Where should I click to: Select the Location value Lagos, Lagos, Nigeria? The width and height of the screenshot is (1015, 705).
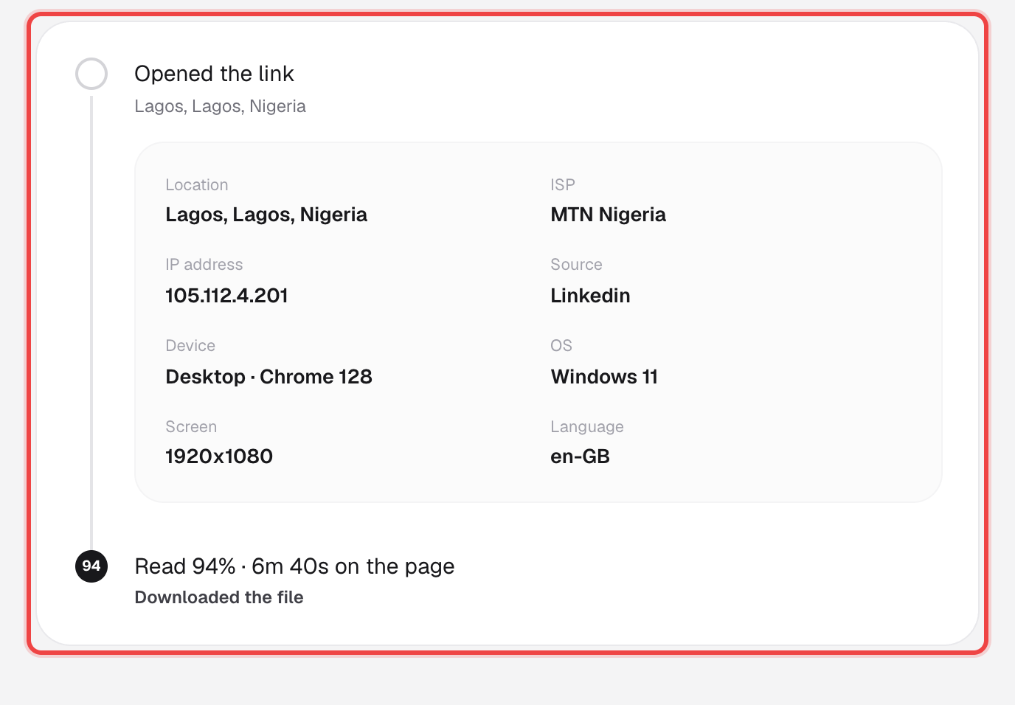pos(266,215)
